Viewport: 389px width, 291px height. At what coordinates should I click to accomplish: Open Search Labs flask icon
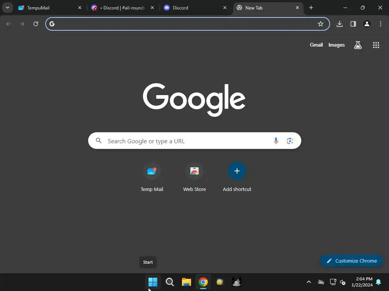coord(358,45)
